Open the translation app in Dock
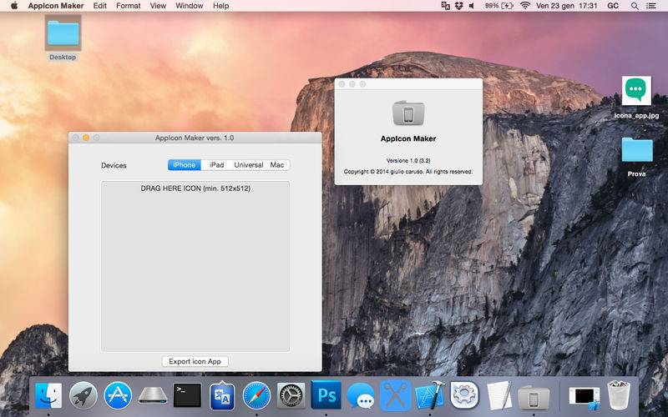The image size is (668, 417). pos(222,396)
